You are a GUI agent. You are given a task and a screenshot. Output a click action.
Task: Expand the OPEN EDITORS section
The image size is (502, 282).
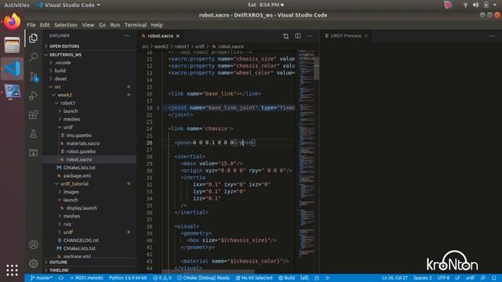(x=89, y=46)
